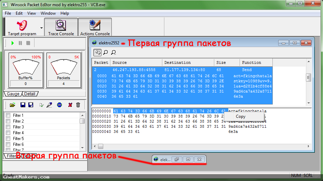Click the auto-scroll toggle icon in elektro2552
Image resolution: width=323 pixels, height=181 pixels.
click(x=97, y=52)
